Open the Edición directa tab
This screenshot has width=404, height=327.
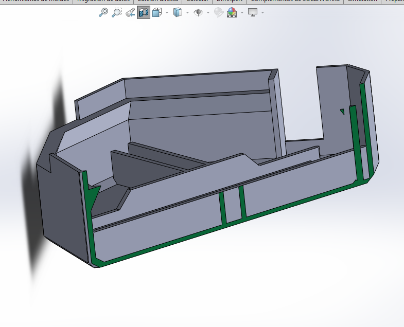(158, 2)
